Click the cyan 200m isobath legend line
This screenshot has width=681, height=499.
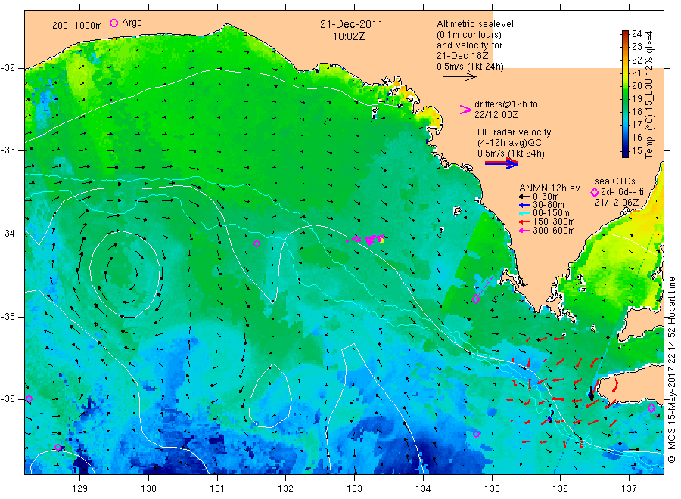click(63, 32)
